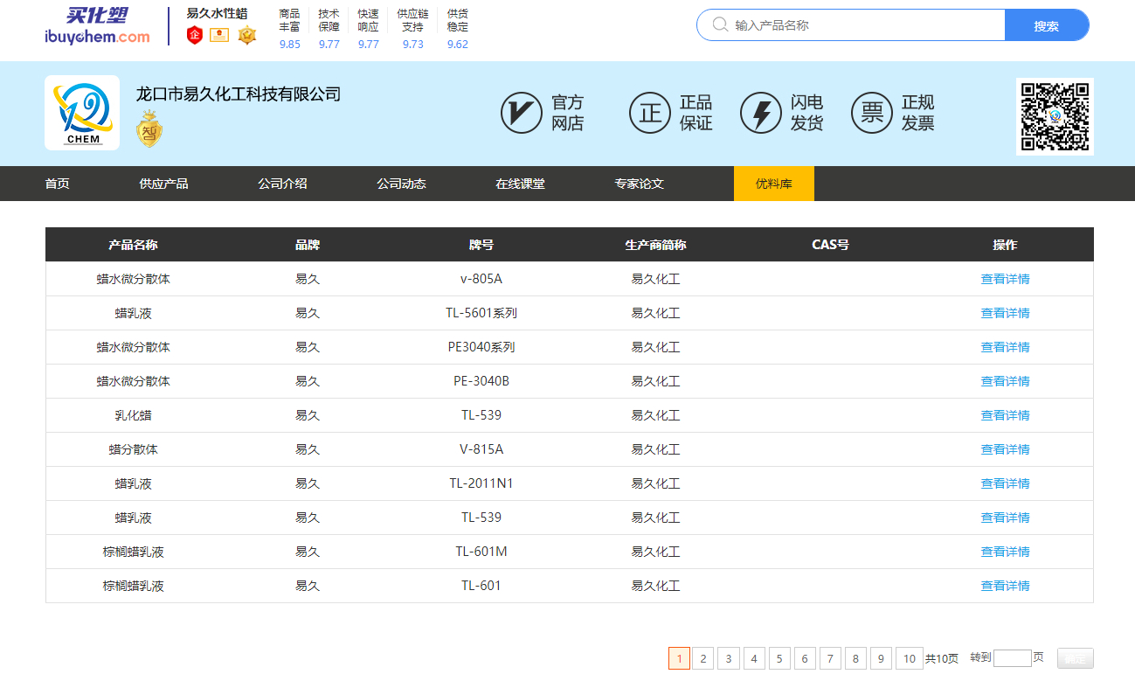Click the 易久水性蜡 store name
The image size is (1135, 674).
coord(217,13)
